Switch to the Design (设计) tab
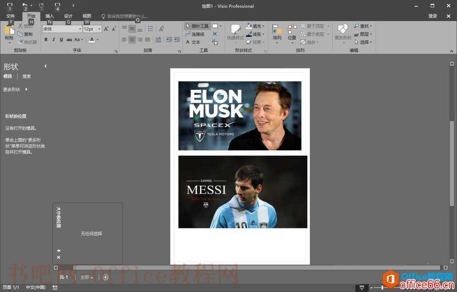Image resolution: width=457 pixels, height=292 pixels. click(x=68, y=16)
